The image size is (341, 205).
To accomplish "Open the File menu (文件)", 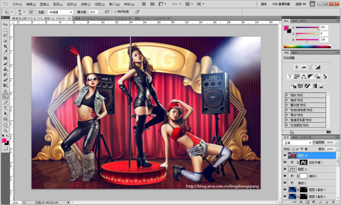I will [17, 4].
